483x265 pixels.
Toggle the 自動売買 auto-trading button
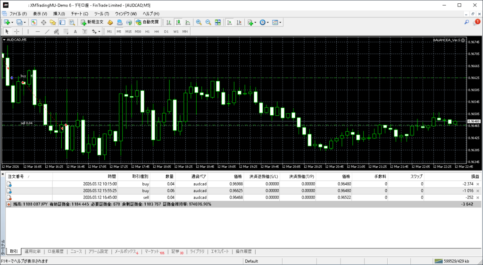[147, 22]
